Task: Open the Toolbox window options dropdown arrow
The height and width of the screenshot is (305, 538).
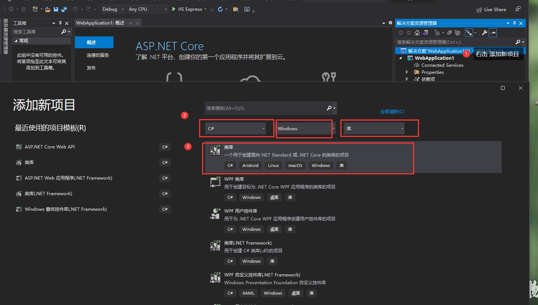Action: pos(54,23)
